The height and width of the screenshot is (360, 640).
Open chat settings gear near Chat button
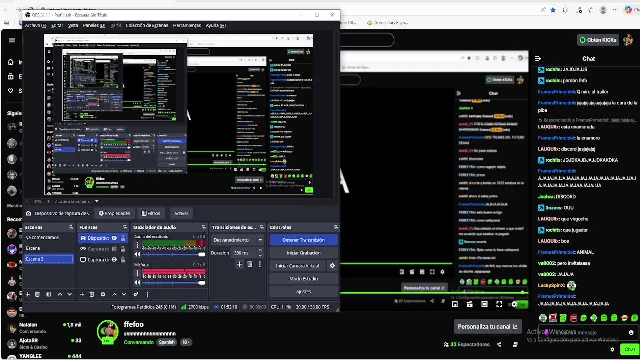tap(612, 349)
